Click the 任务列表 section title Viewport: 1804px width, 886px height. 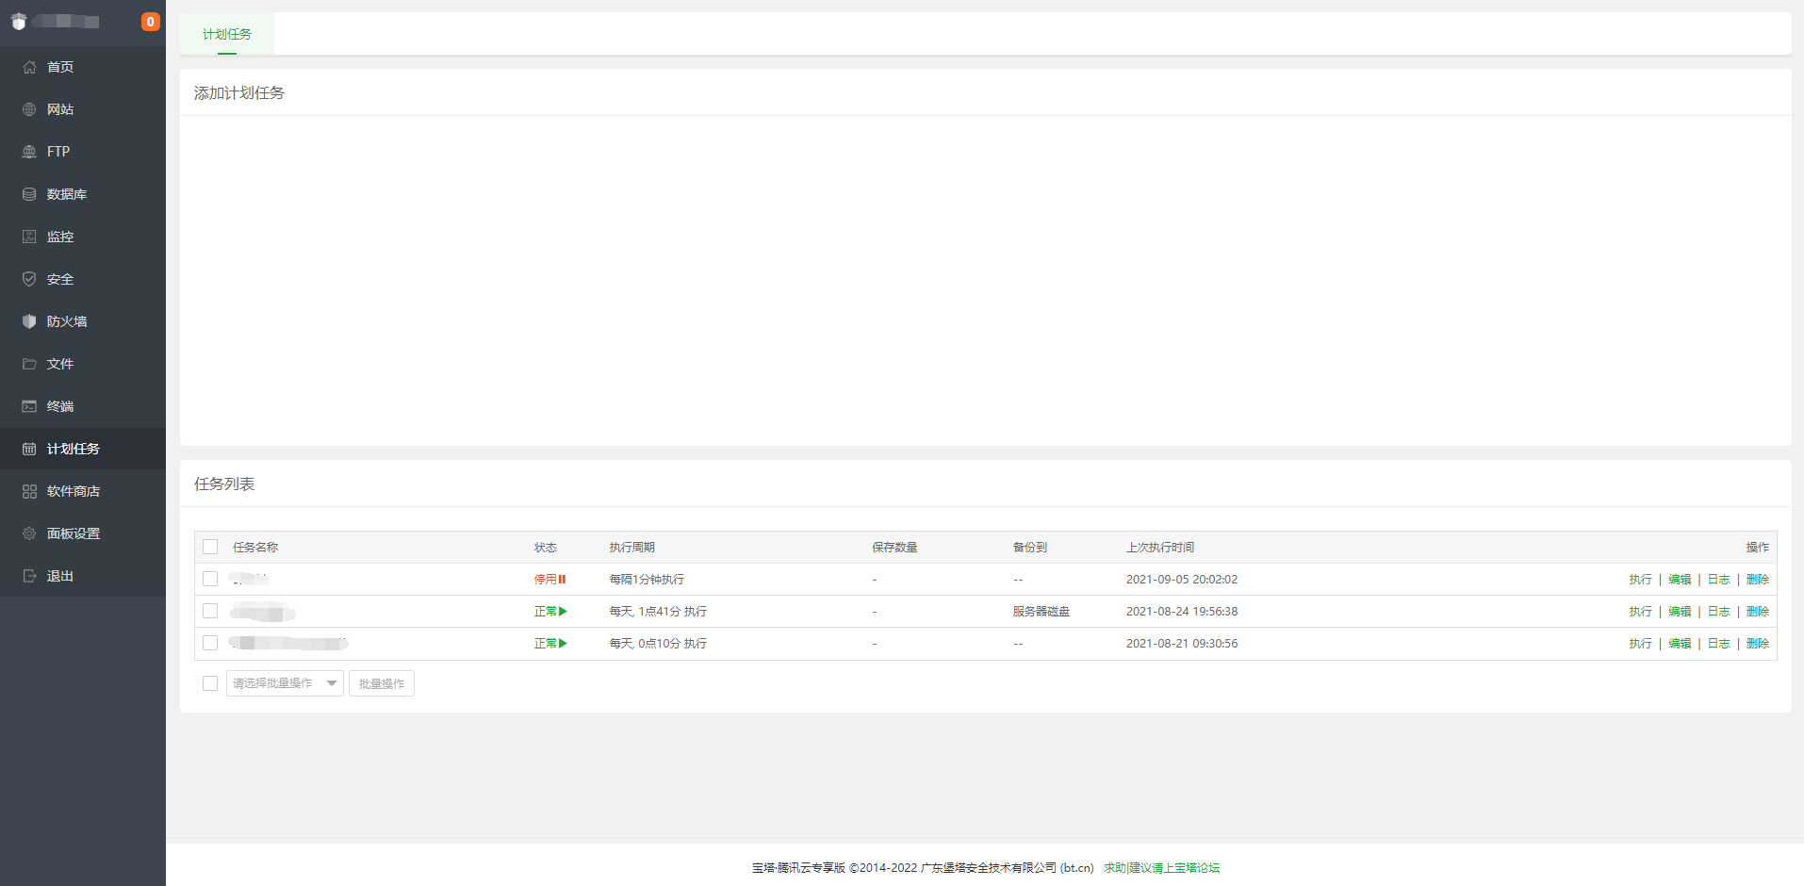point(224,484)
